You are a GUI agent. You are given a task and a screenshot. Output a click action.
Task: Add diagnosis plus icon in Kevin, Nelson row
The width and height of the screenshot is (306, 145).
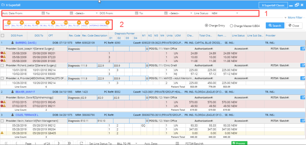click(x=147, y=121)
